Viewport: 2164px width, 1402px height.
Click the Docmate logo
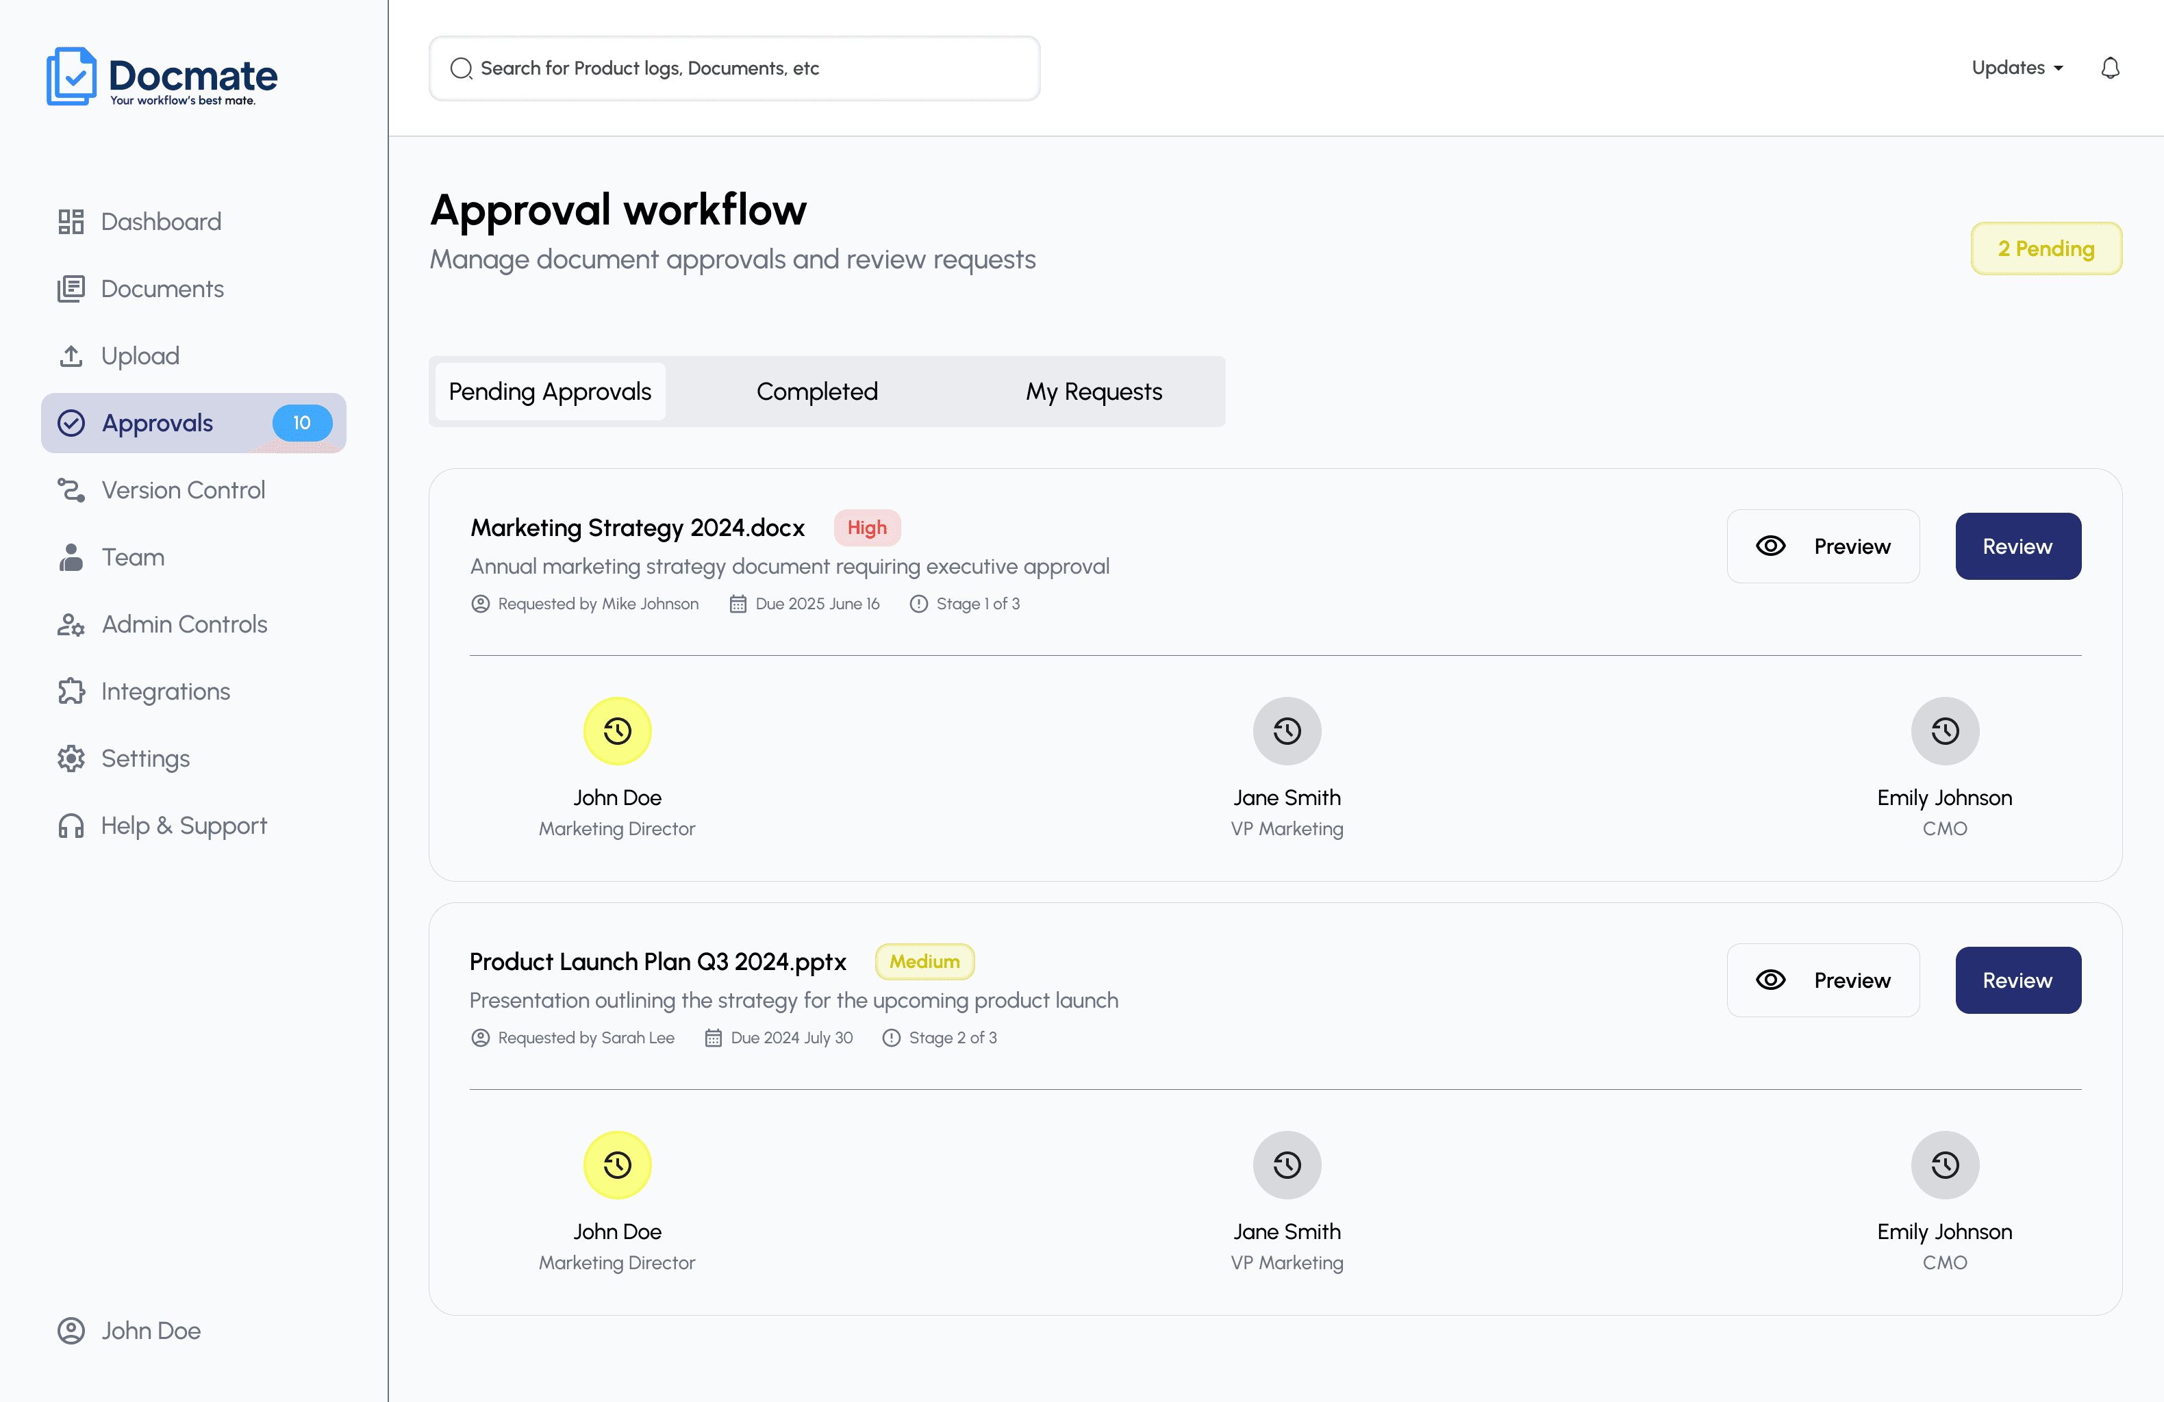[x=162, y=77]
